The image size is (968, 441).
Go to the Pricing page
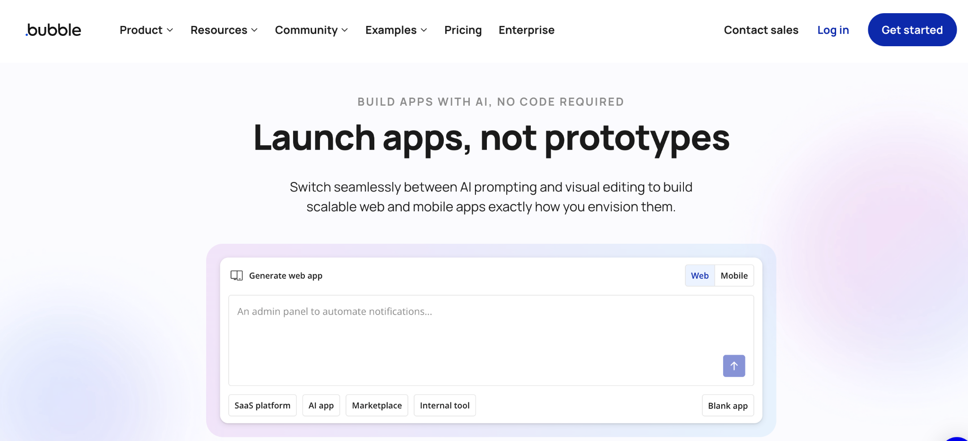click(x=463, y=30)
